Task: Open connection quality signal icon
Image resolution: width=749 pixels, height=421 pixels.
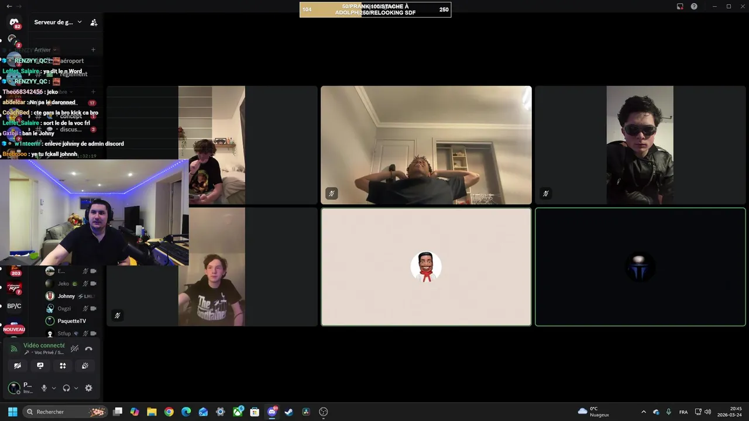Action: [x=14, y=348]
